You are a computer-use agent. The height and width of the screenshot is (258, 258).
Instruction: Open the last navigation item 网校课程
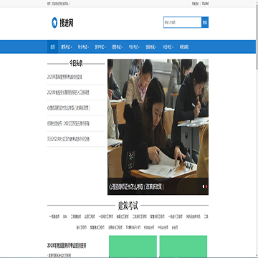pos(184,47)
